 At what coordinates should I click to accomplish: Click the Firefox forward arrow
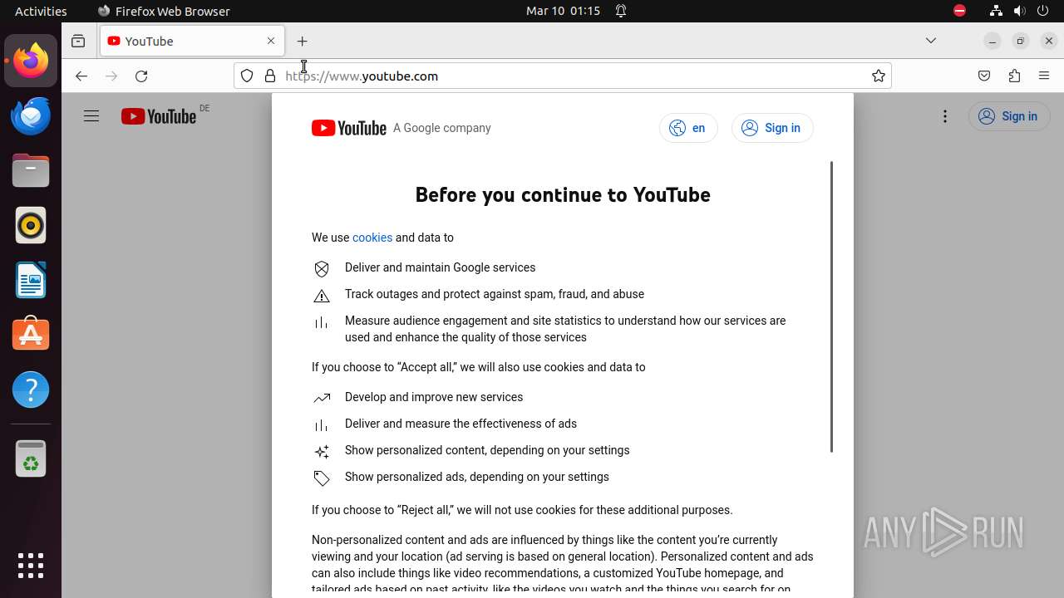tap(111, 76)
